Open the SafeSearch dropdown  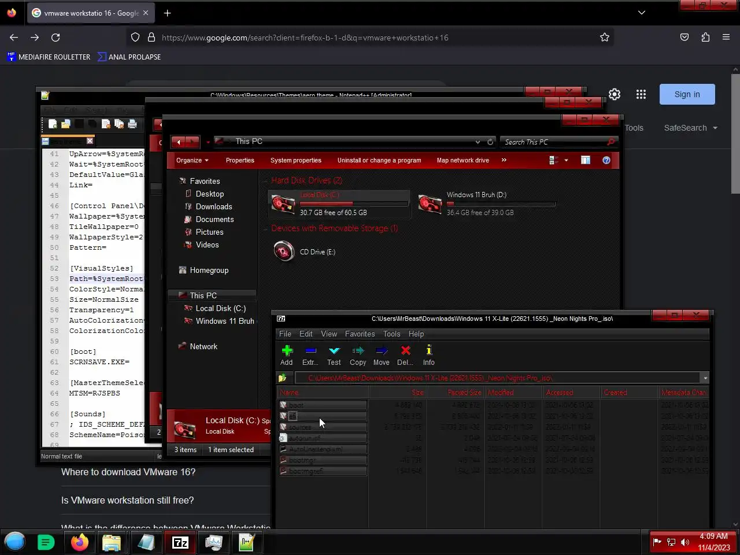691,128
